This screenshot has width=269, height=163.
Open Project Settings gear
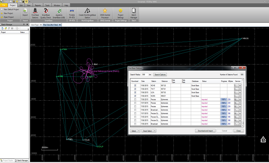tap(121, 13)
